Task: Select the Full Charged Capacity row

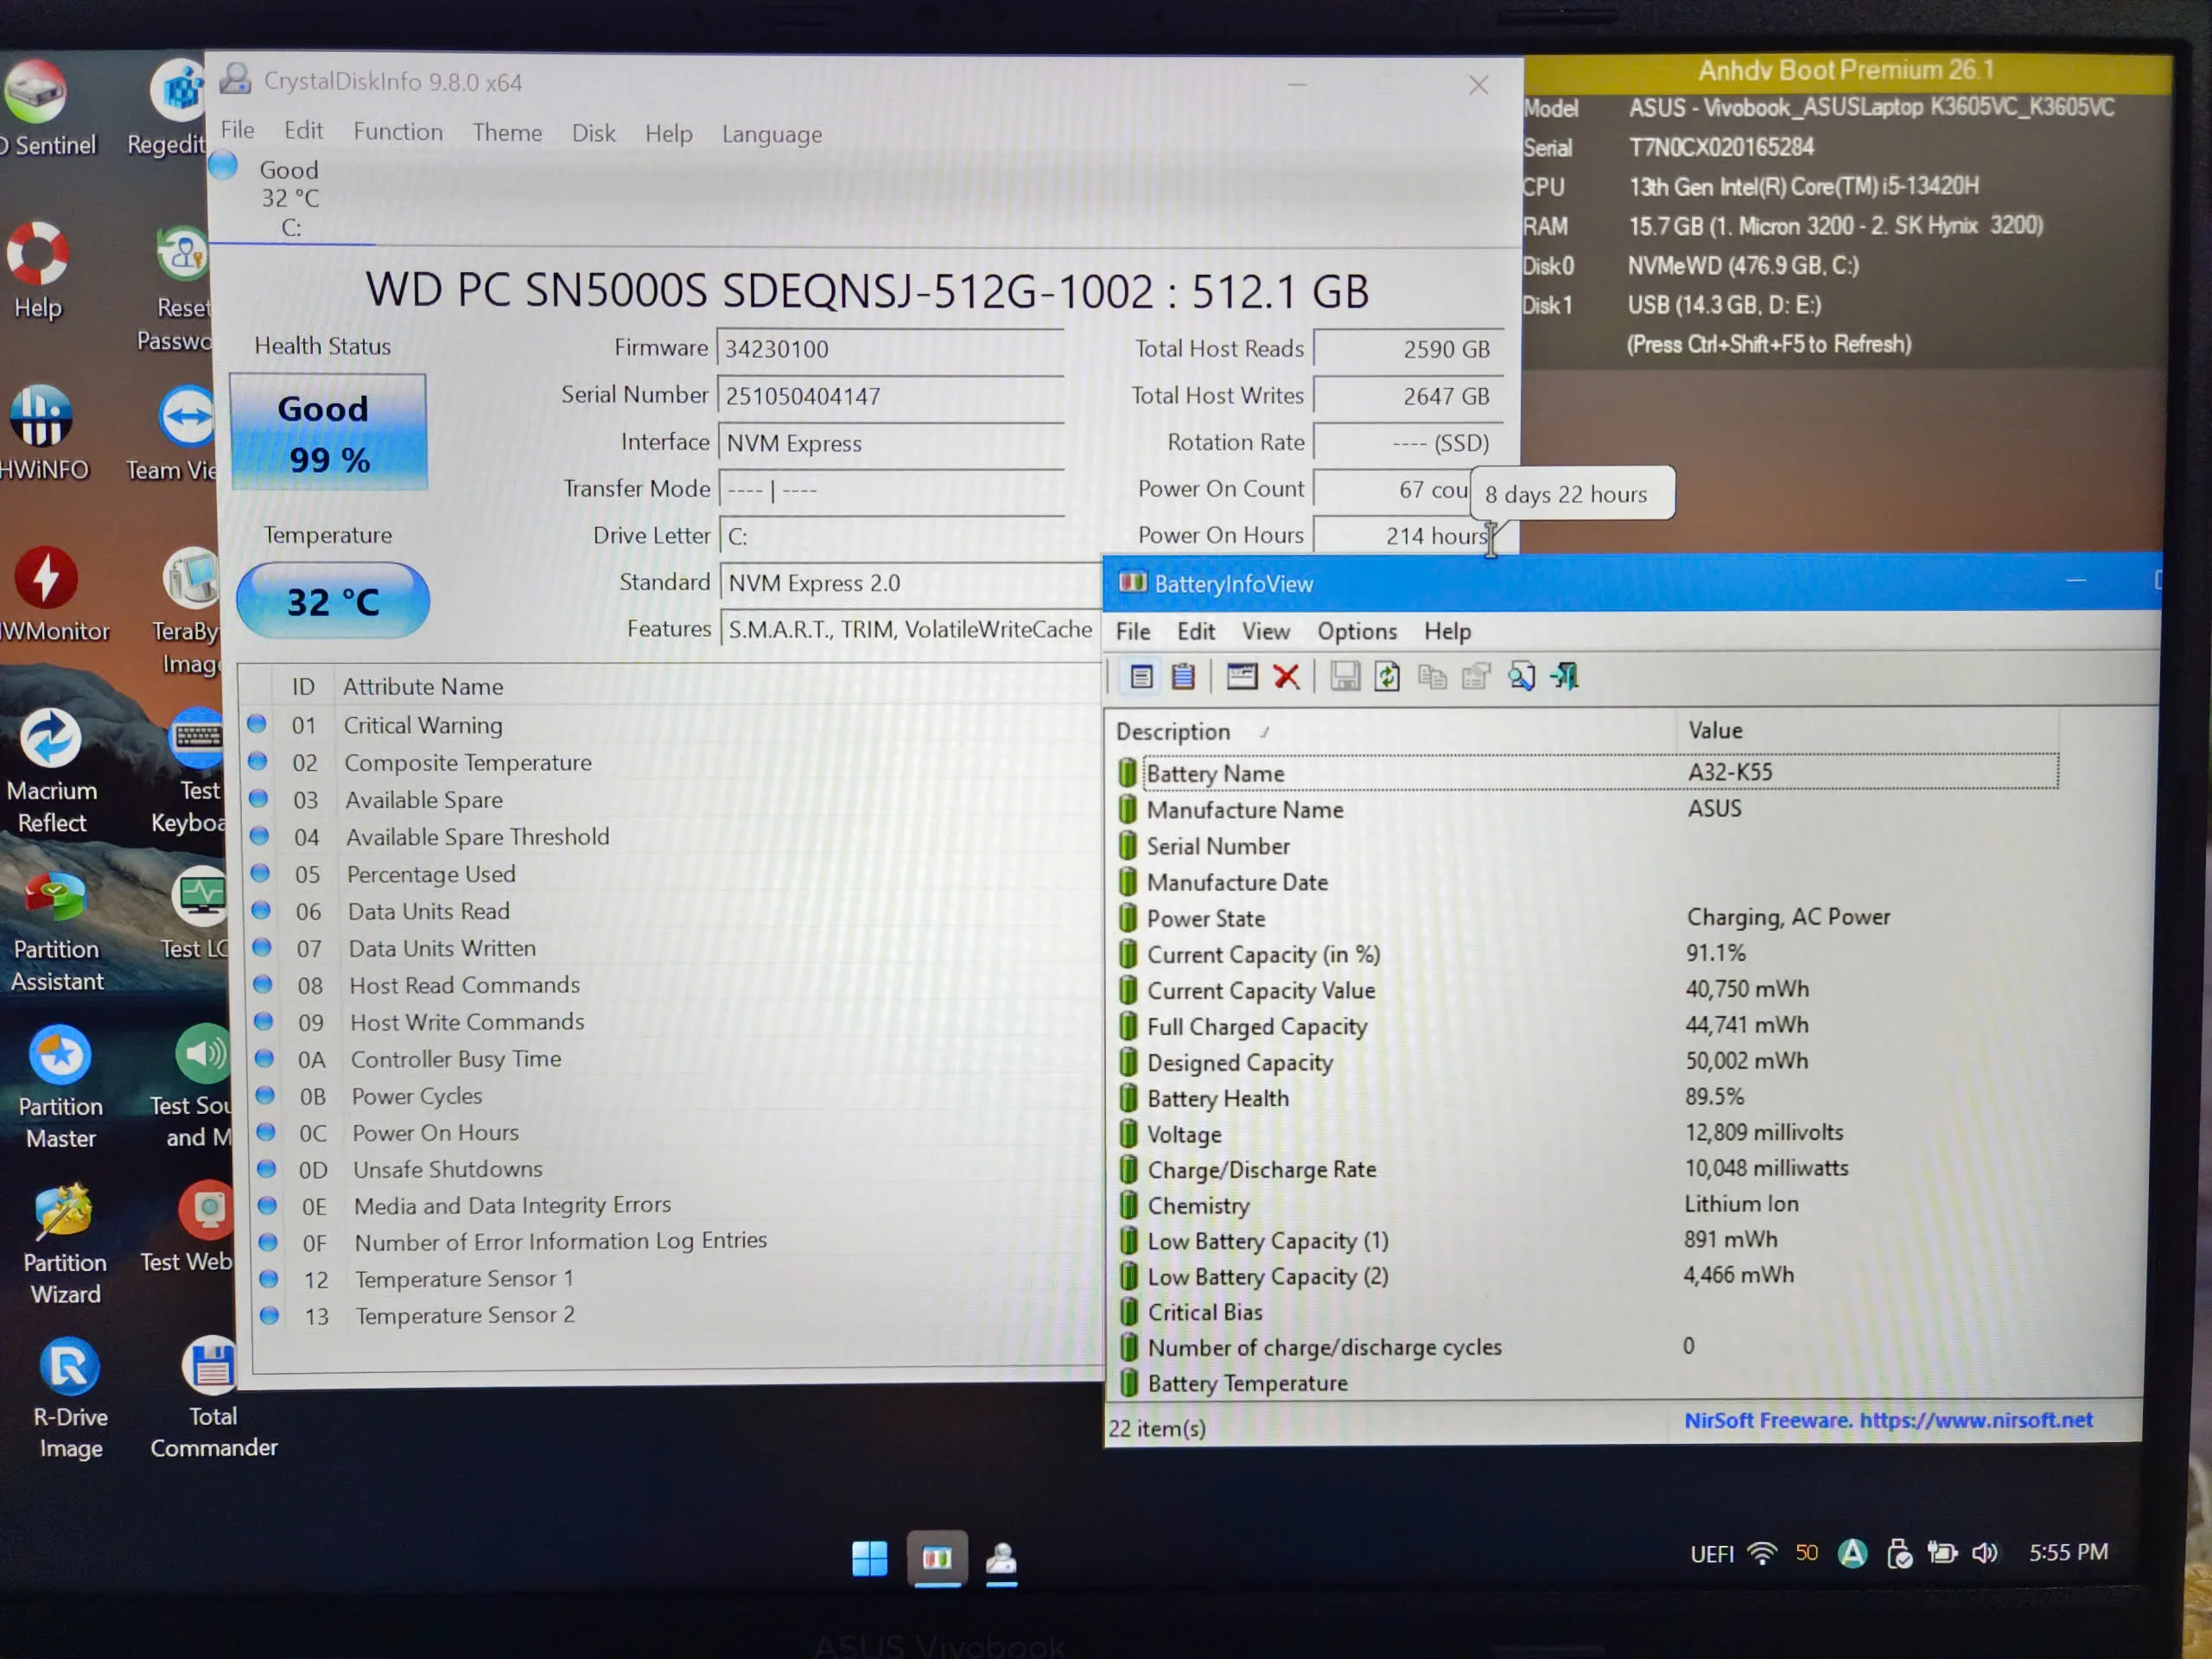Action: coord(1588,1025)
